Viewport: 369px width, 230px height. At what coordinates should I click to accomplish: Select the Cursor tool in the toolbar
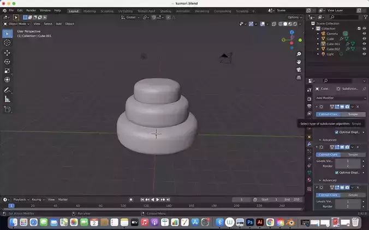(7, 42)
